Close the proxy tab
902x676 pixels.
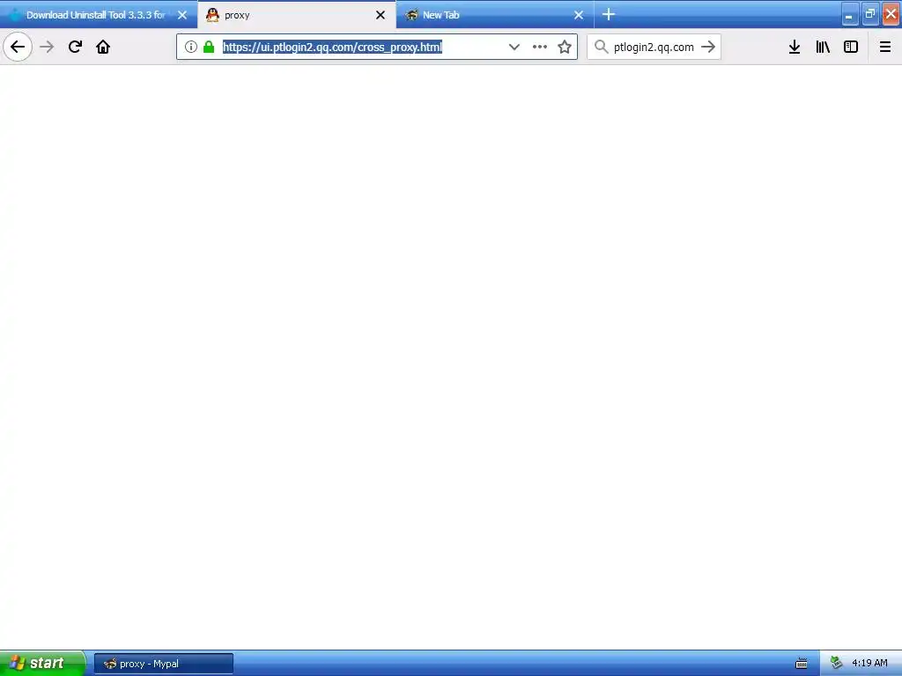point(381,15)
